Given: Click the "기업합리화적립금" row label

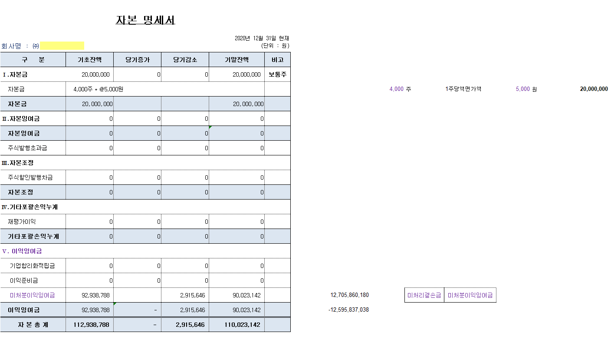Looking at the screenshot, I should pyautogui.click(x=33, y=266).
